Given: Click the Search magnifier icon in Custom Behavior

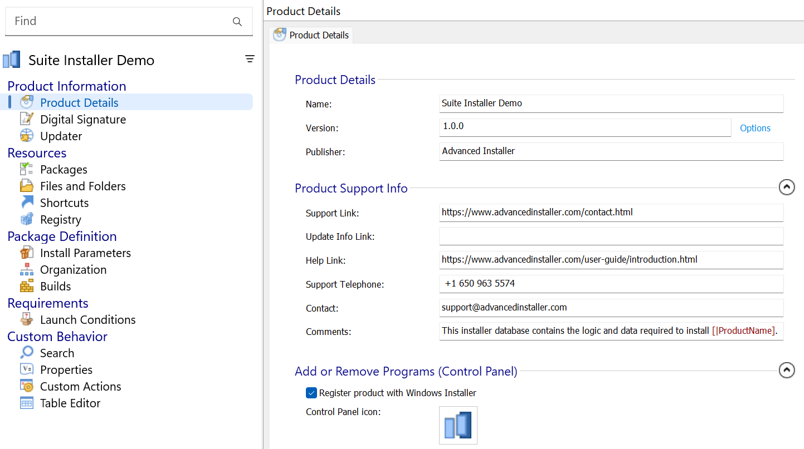Looking at the screenshot, I should click(27, 353).
